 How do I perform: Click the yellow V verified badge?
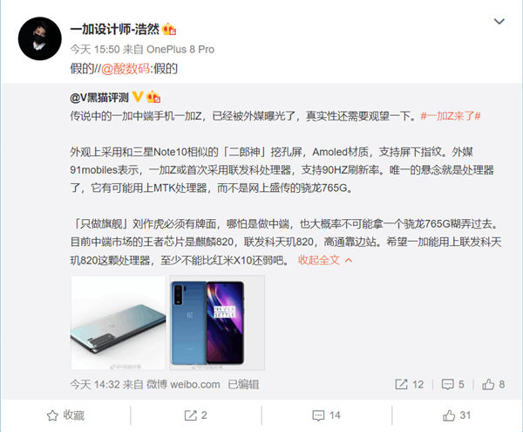tap(138, 97)
